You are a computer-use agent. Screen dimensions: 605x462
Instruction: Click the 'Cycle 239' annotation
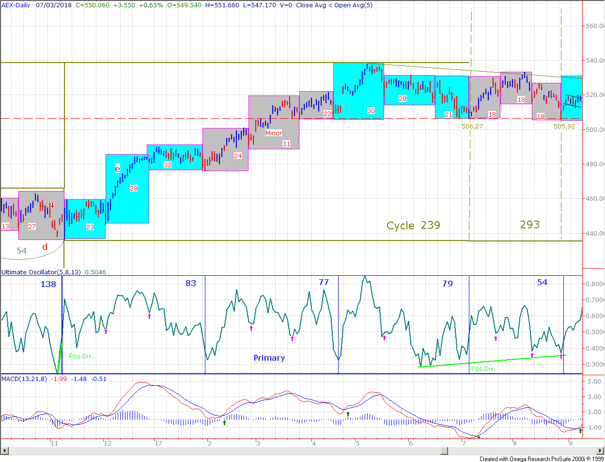[413, 225]
